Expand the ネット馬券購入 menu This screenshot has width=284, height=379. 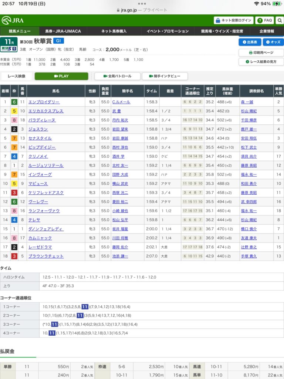[x=114, y=31]
